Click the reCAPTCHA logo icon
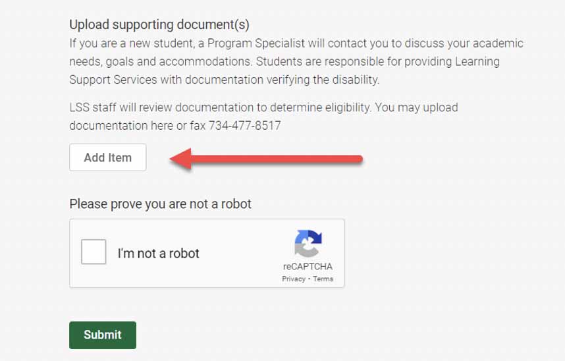This screenshot has height=361, width=565. tap(308, 244)
